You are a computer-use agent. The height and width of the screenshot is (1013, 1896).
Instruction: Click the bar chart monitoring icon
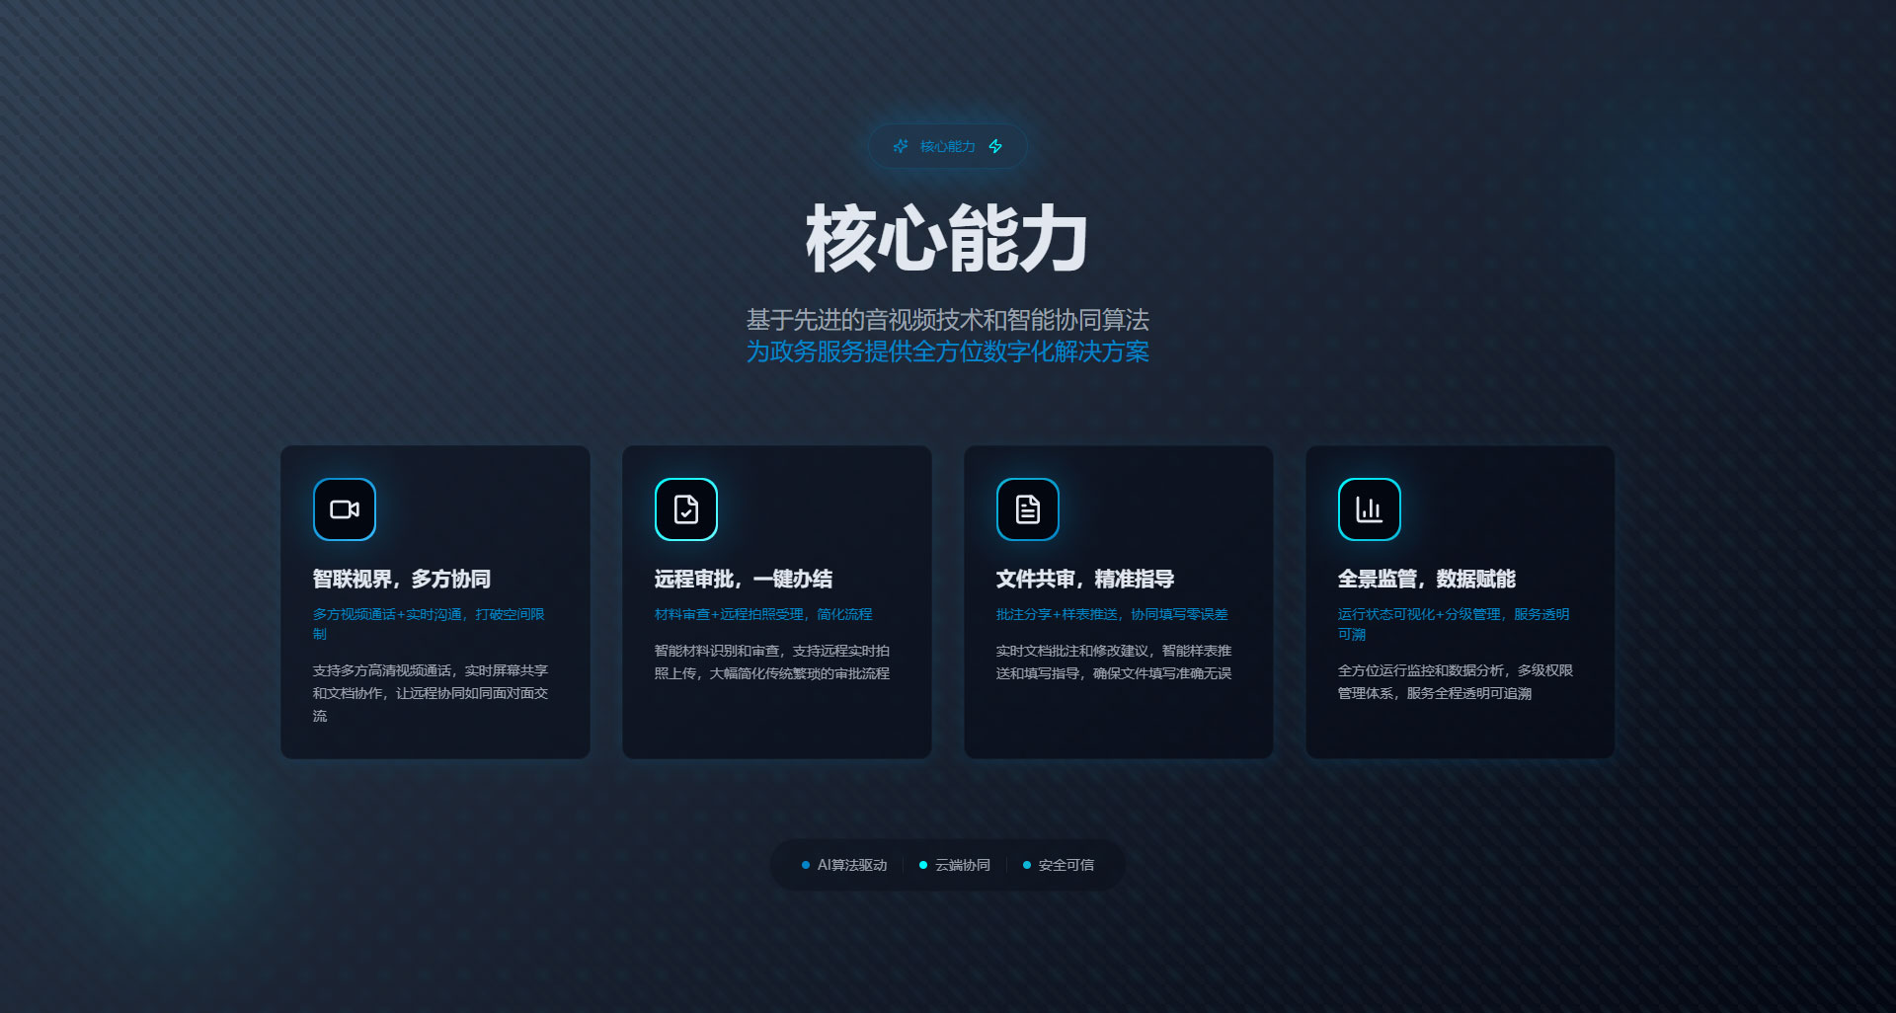tap(1369, 509)
